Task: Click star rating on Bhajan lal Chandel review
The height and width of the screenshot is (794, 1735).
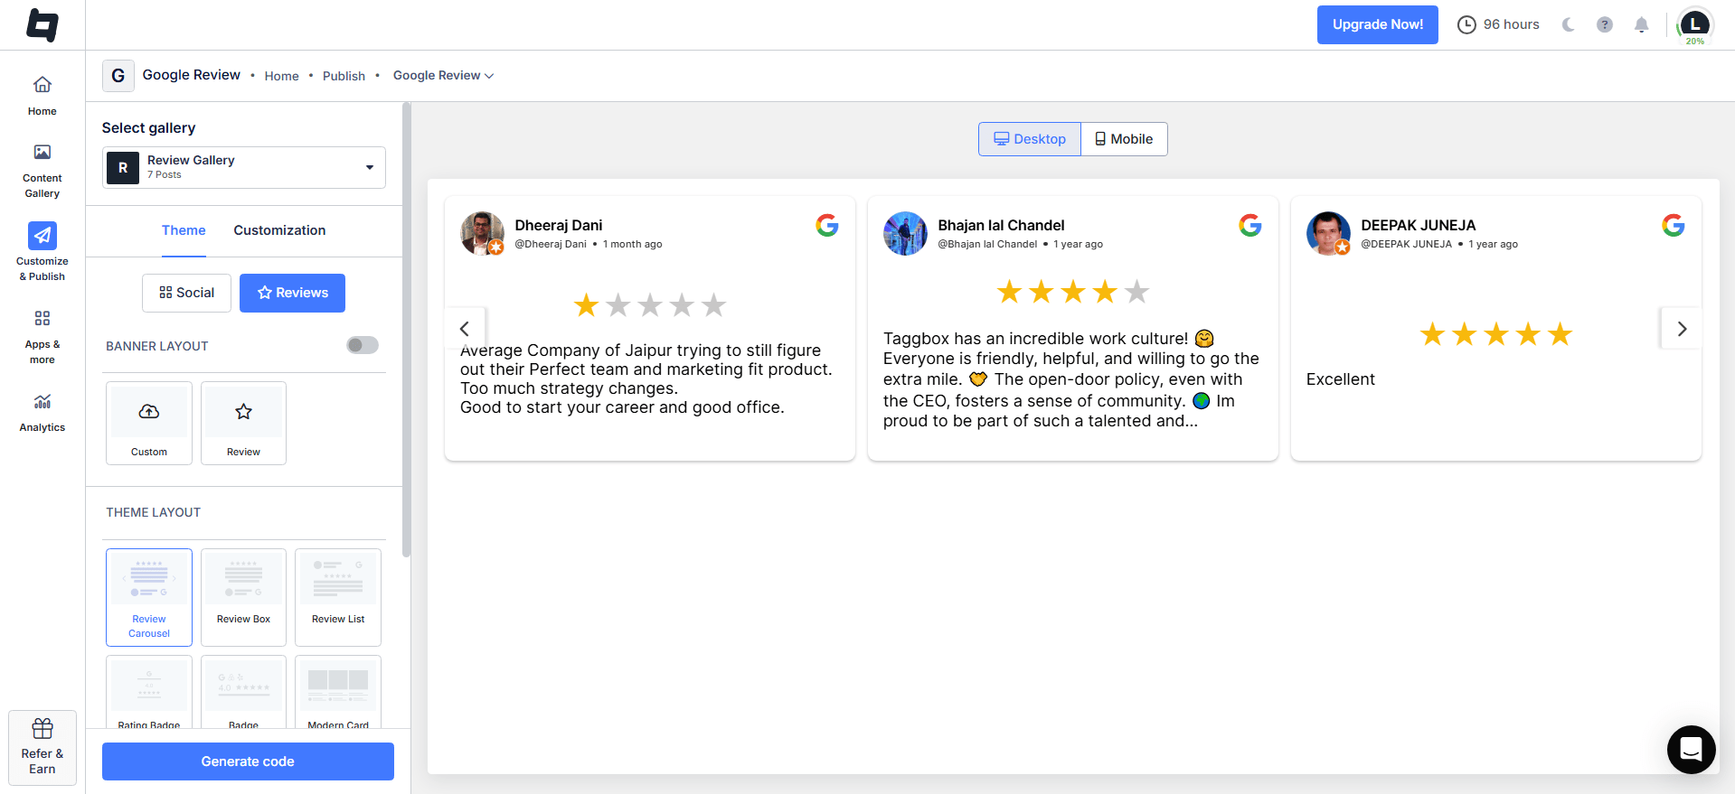Action: [1073, 292]
